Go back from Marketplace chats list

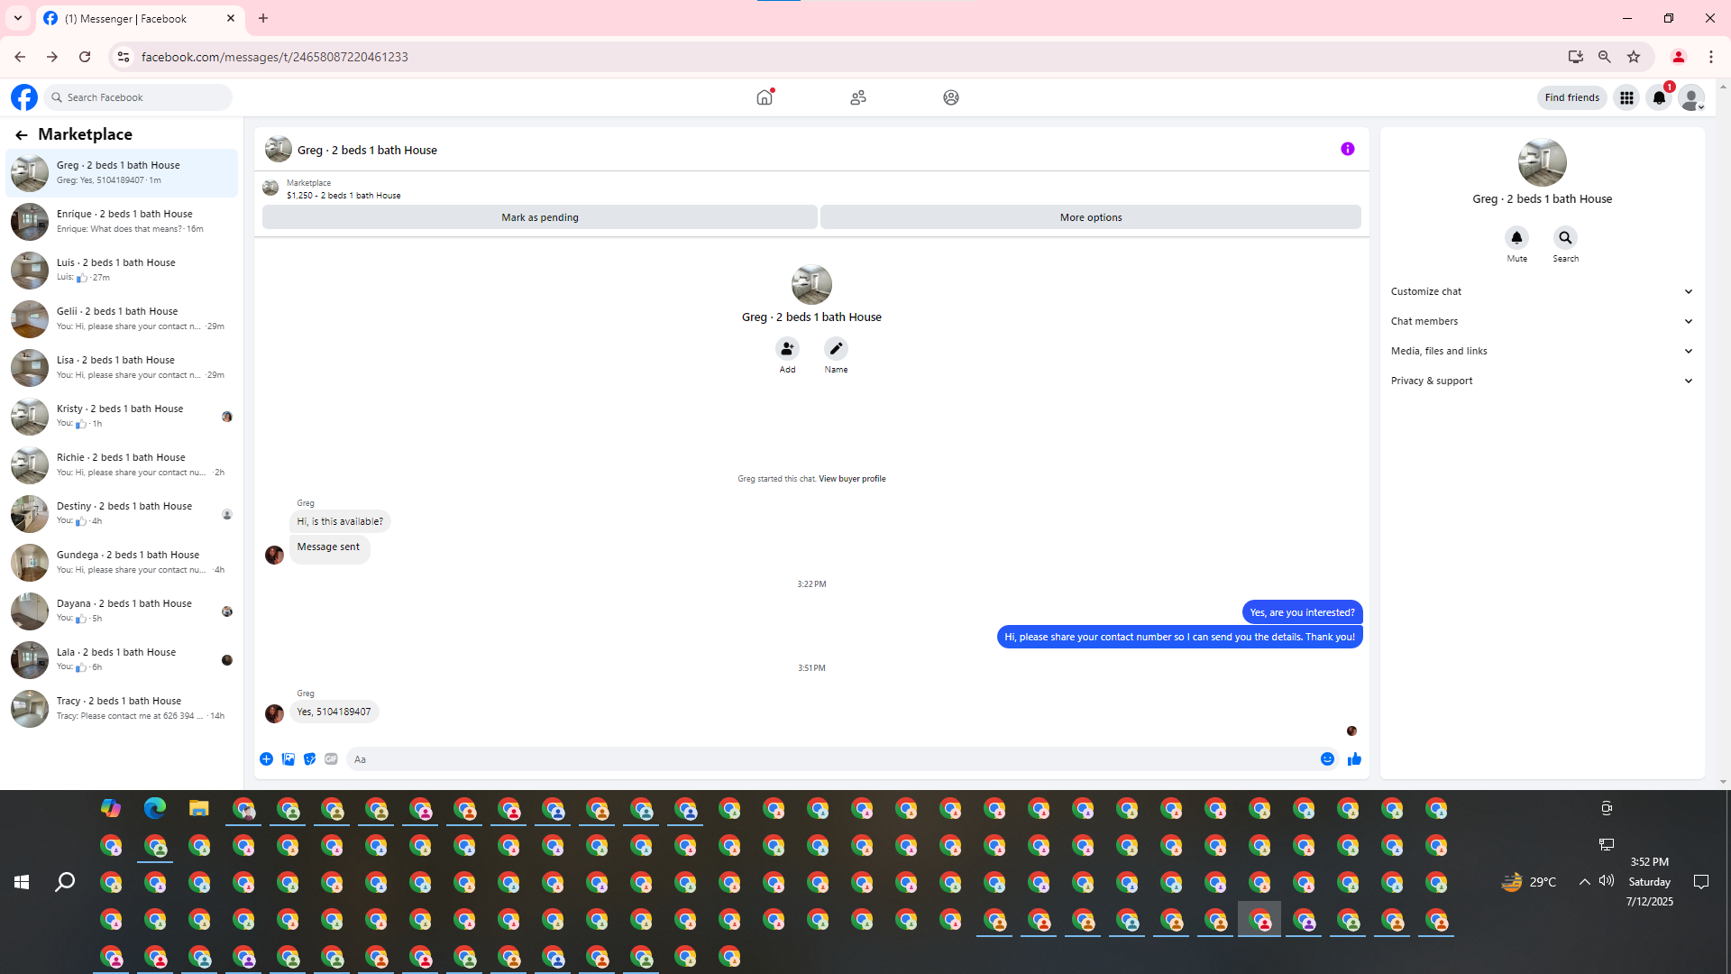tap(21, 134)
